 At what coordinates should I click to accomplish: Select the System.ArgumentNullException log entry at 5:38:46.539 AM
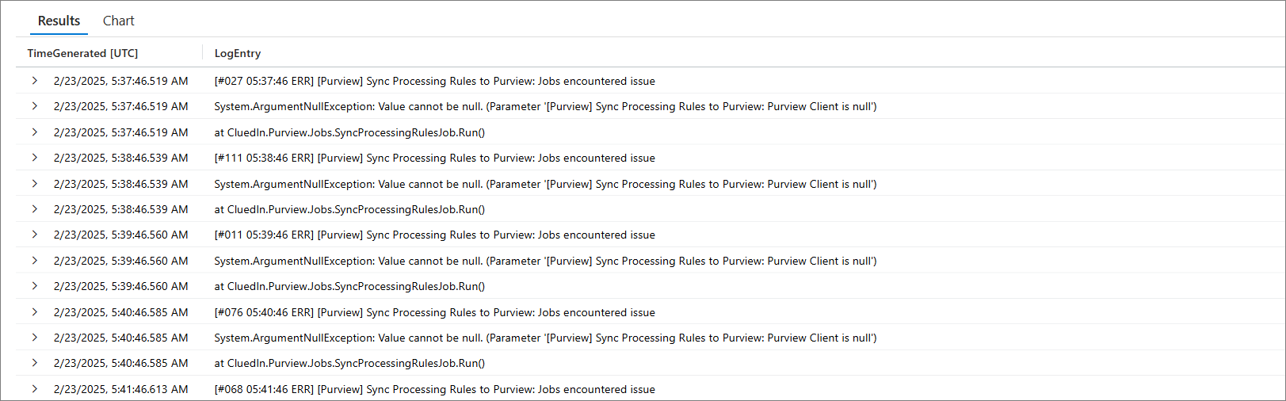[545, 184]
